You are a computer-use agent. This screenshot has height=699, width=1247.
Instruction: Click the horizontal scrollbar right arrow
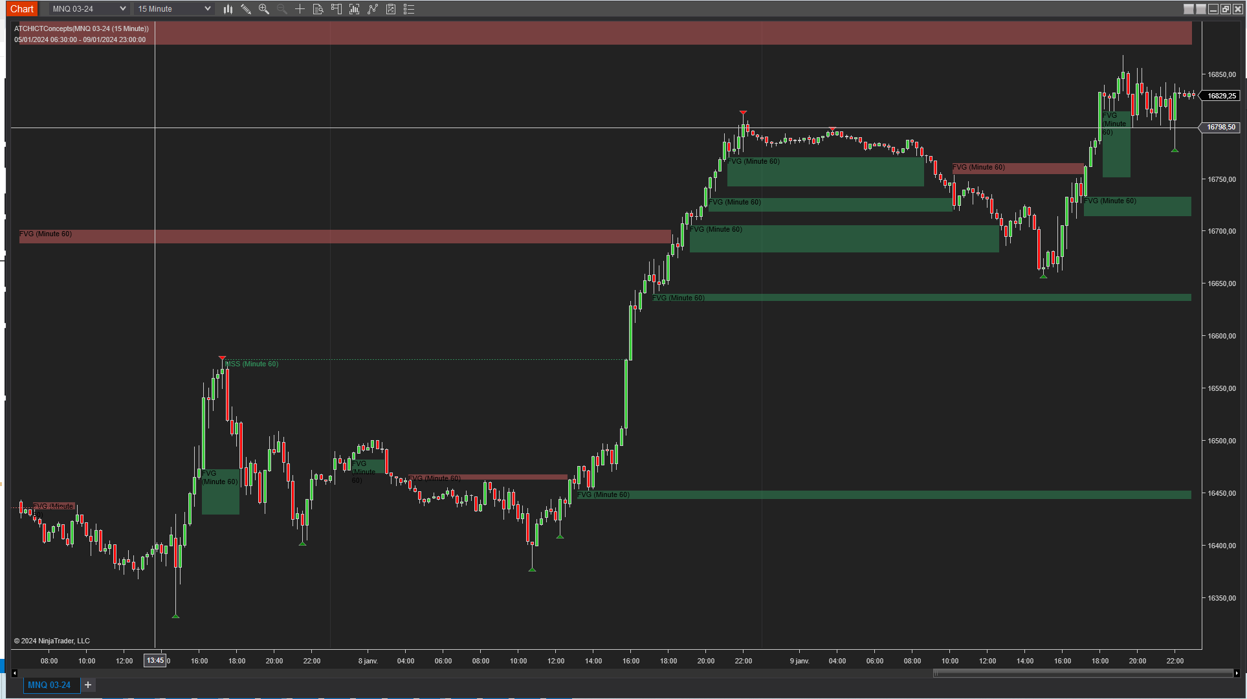click(1237, 673)
